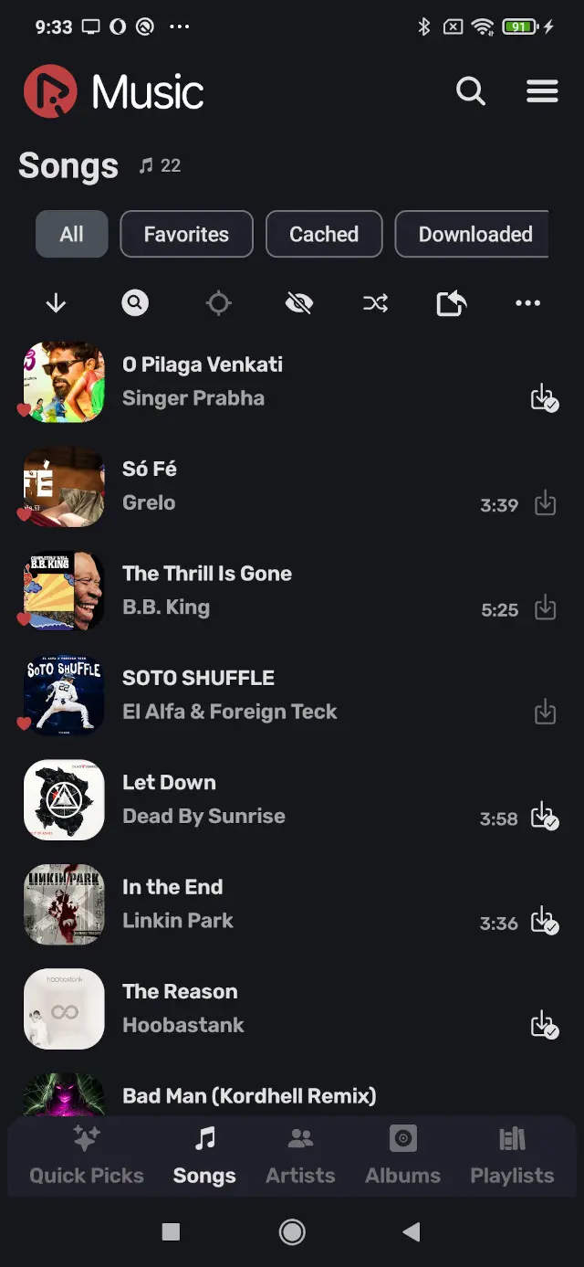Open the Playlists section

[511, 1156]
